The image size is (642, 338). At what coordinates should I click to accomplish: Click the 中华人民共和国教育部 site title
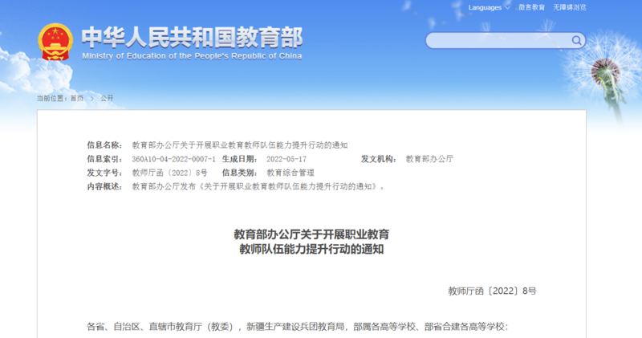pyautogui.click(x=192, y=37)
